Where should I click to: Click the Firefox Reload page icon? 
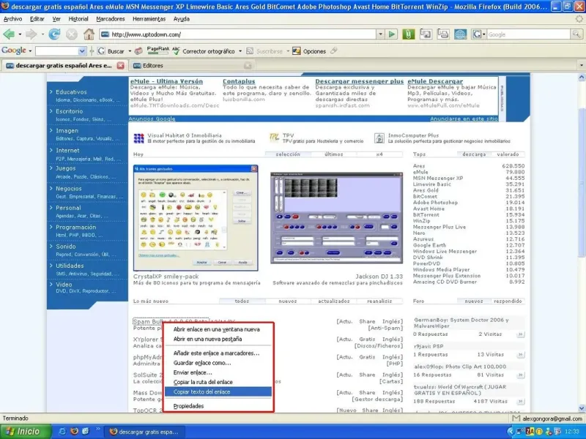(x=54, y=34)
